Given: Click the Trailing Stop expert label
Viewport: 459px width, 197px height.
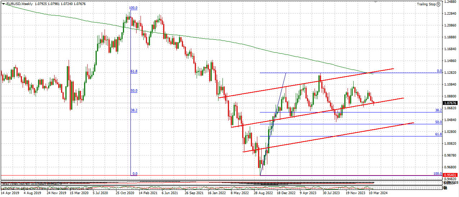Looking at the screenshot, I should 426,4.
